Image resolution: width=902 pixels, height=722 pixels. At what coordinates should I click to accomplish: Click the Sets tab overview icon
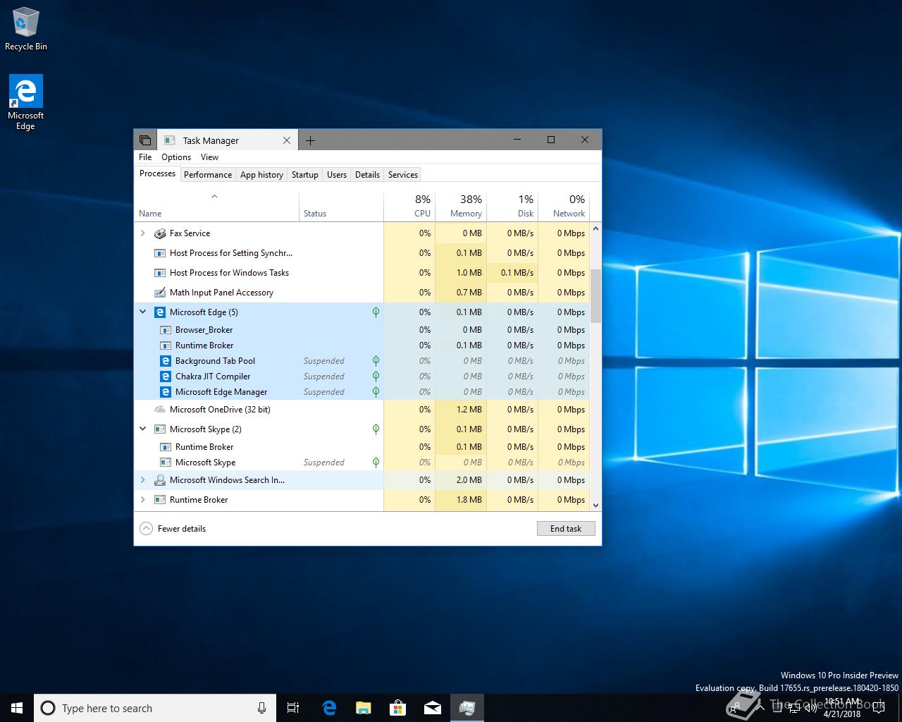(x=145, y=140)
